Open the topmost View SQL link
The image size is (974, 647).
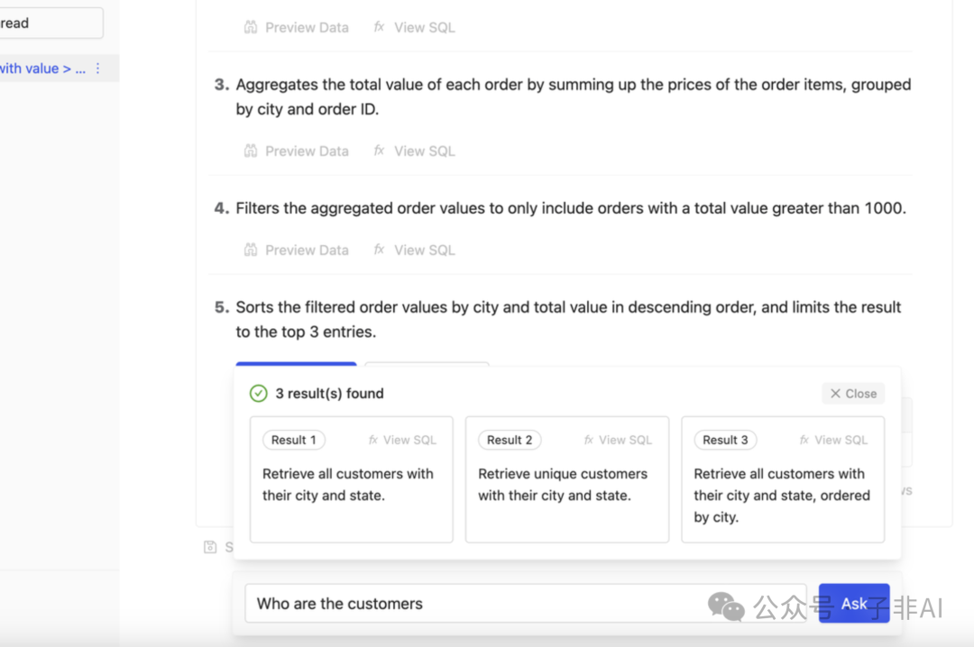415,28
